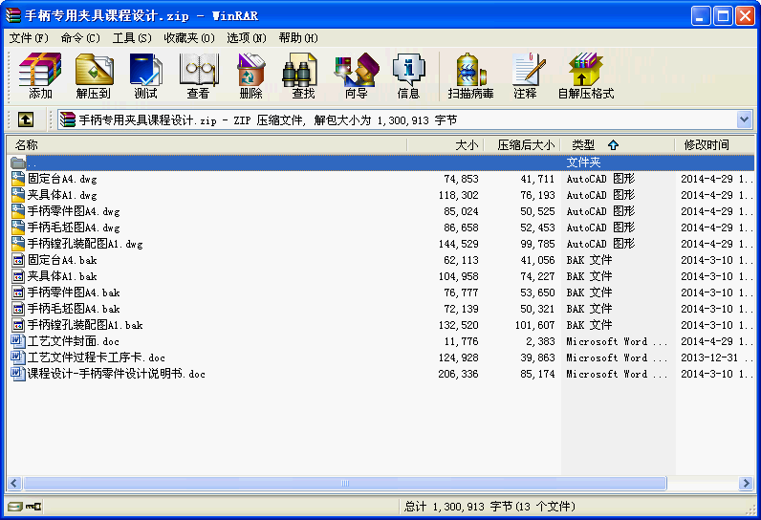
Task: Open the 工具(S) menu
Action: click(132, 38)
